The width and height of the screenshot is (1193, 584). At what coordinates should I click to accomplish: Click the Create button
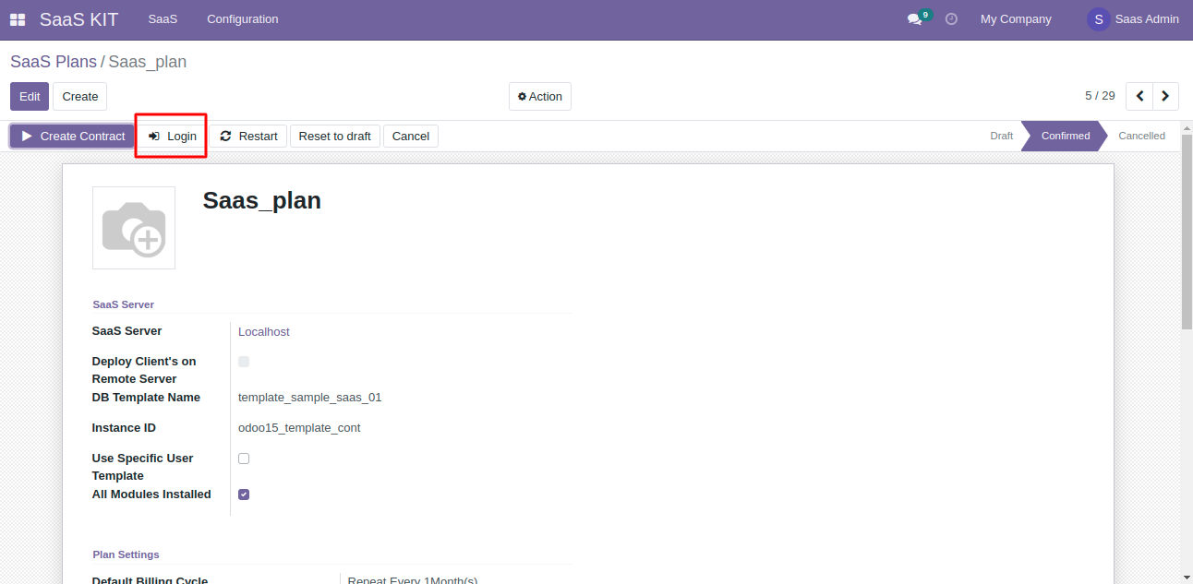tap(80, 97)
